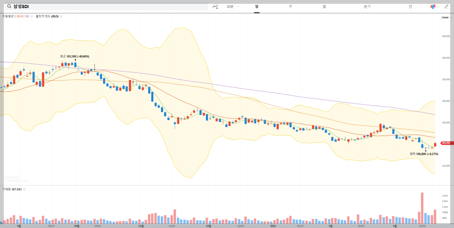Click the 500k volume axis label
The image size is (454, 228).
(444, 218)
